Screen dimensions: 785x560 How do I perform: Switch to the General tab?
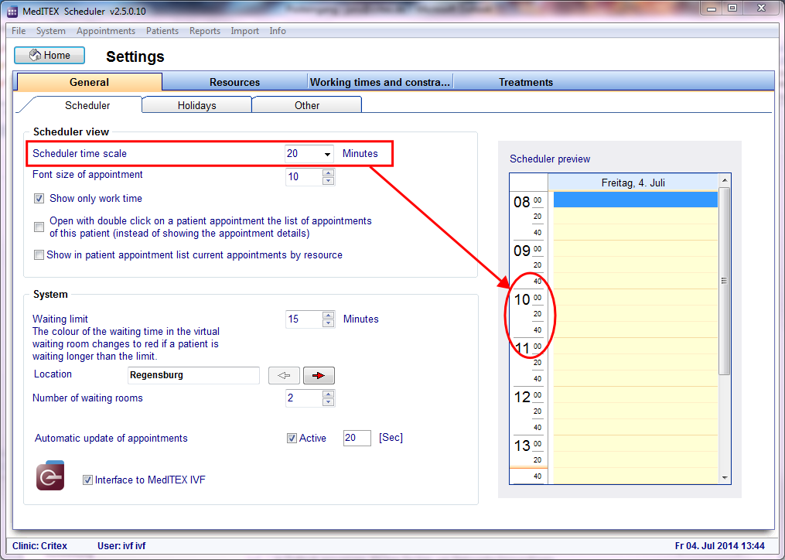coord(89,82)
